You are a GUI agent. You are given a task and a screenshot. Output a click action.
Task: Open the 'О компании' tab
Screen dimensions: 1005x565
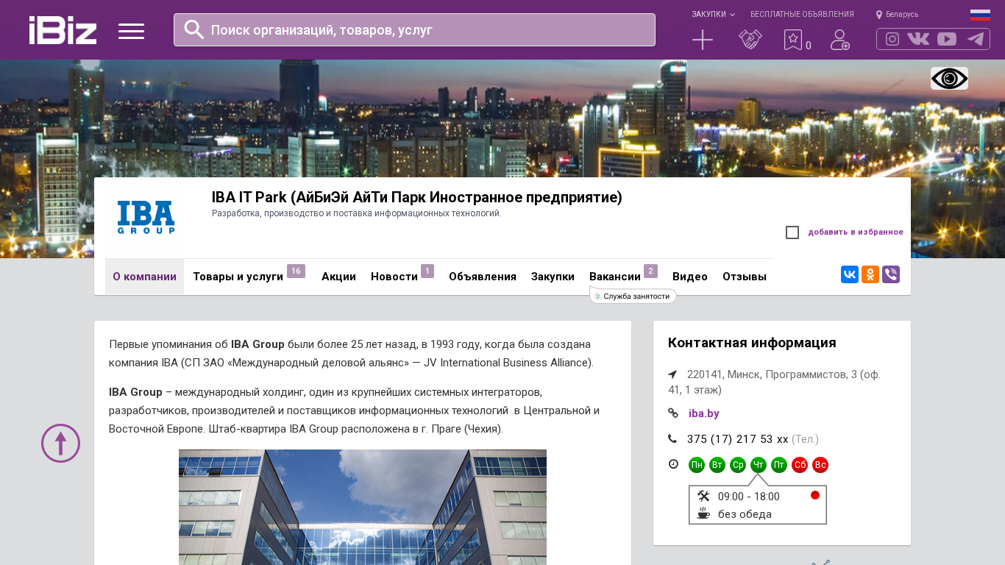point(144,277)
